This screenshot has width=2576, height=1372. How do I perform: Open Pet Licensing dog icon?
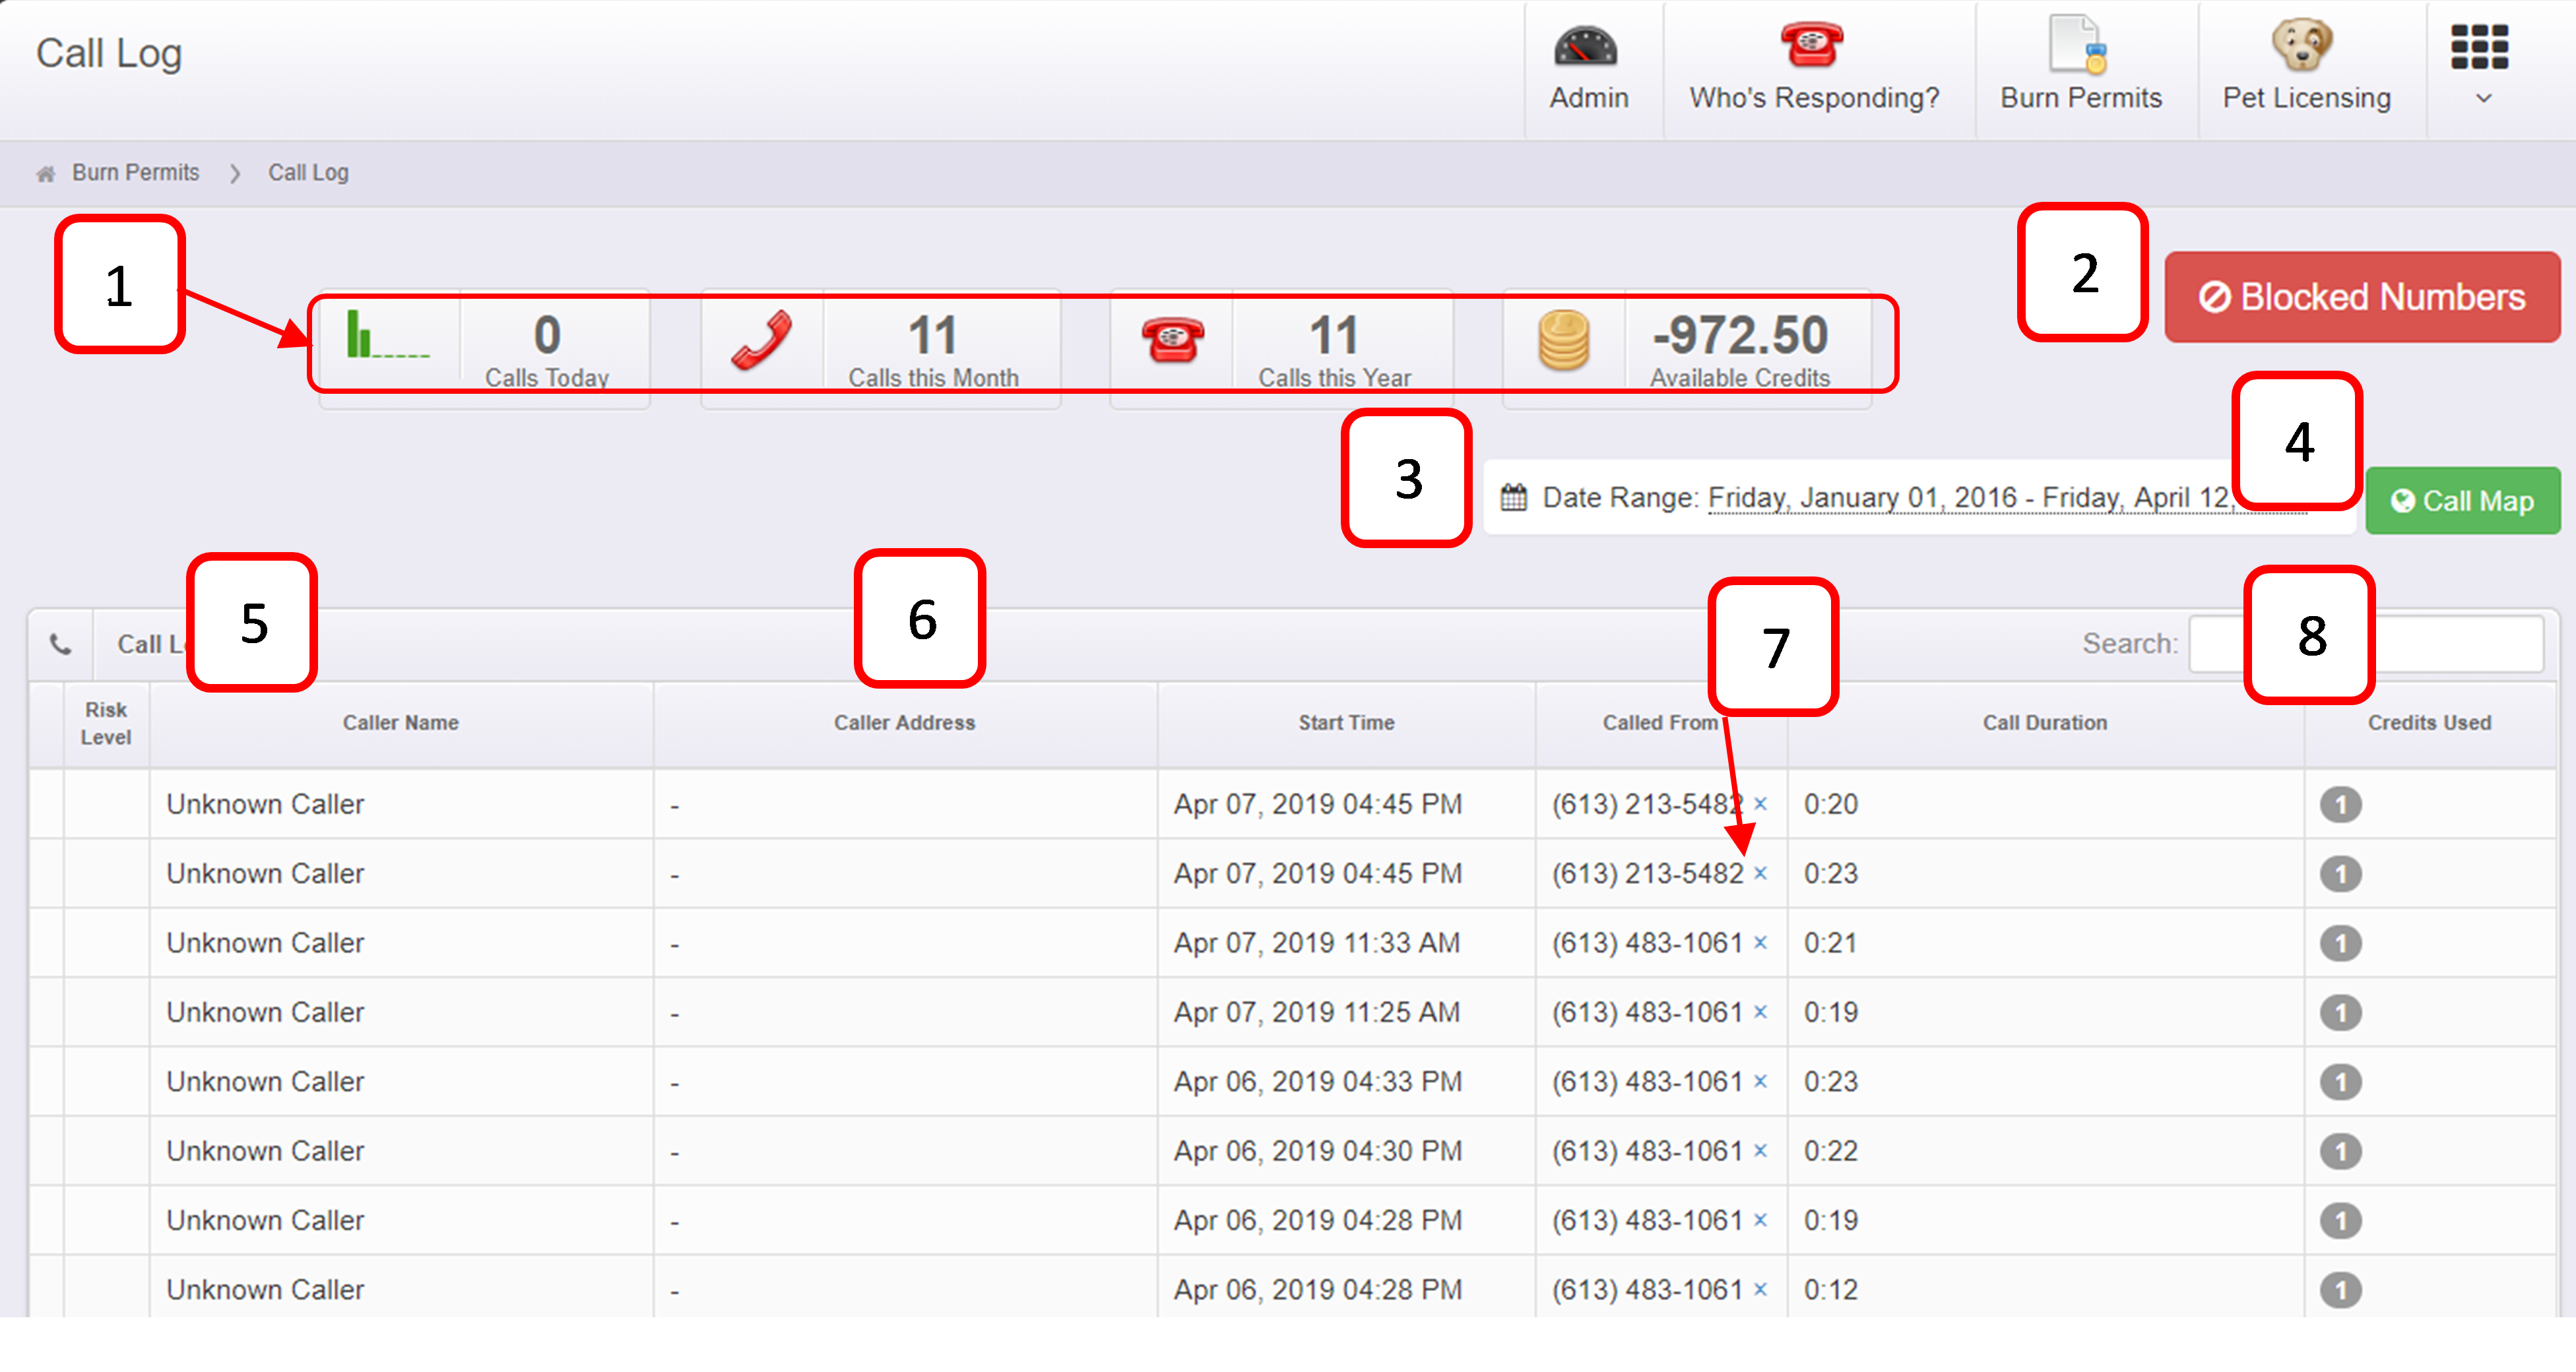[2303, 46]
